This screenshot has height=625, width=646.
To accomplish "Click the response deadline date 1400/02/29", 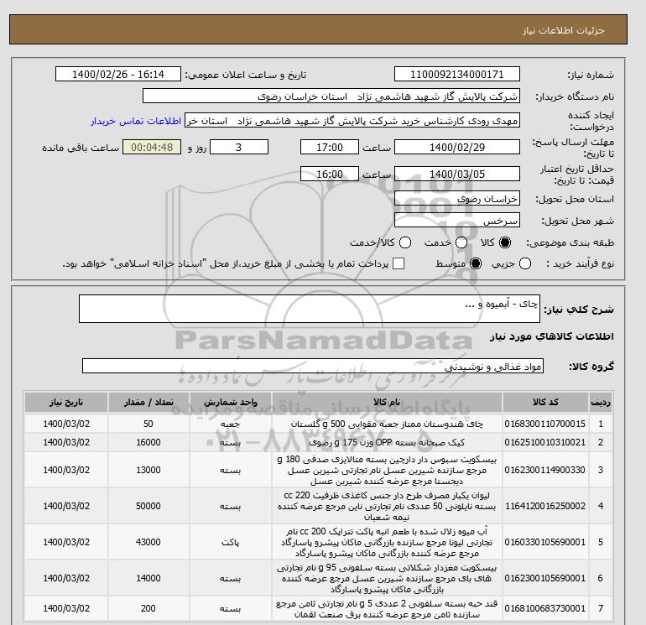I will coord(457,147).
